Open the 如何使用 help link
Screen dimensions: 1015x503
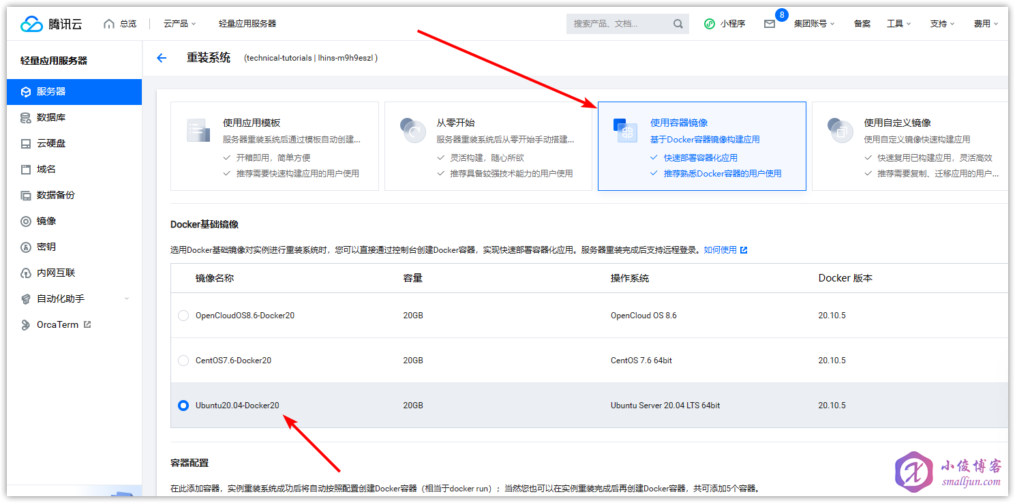pyautogui.click(x=719, y=249)
